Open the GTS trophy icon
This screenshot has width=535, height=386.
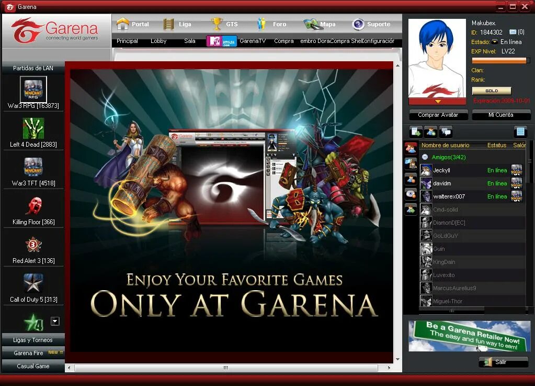click(217, 24)
